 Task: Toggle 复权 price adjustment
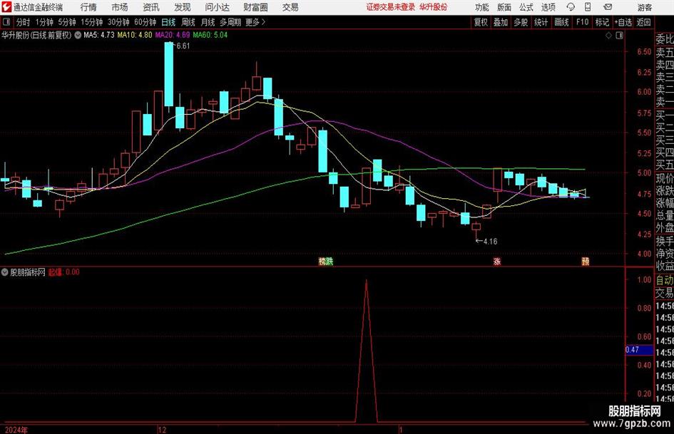(481, 22)
